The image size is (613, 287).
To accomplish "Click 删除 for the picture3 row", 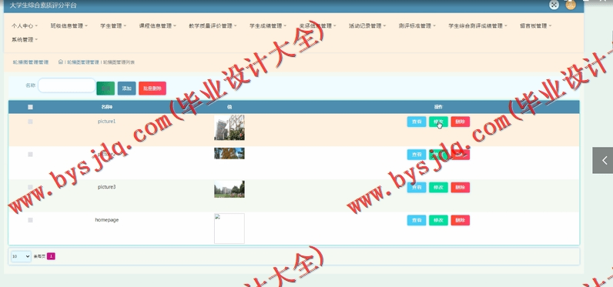I will pos(461,188).
